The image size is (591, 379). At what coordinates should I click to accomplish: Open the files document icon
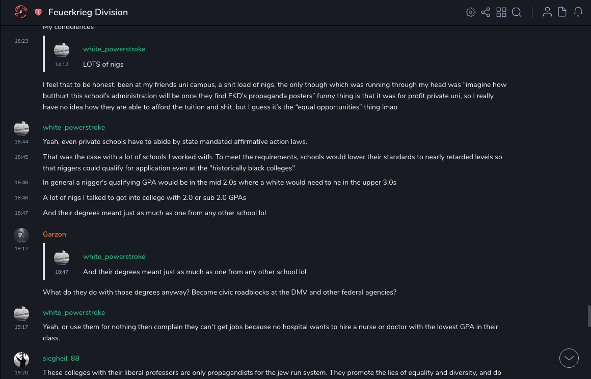point(562,12)
